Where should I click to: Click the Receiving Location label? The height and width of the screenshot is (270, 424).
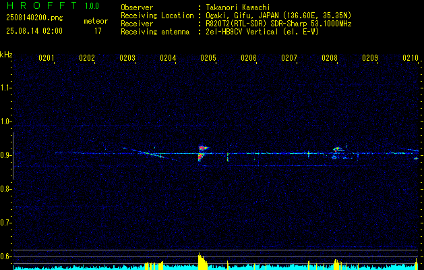coord(157,16)
